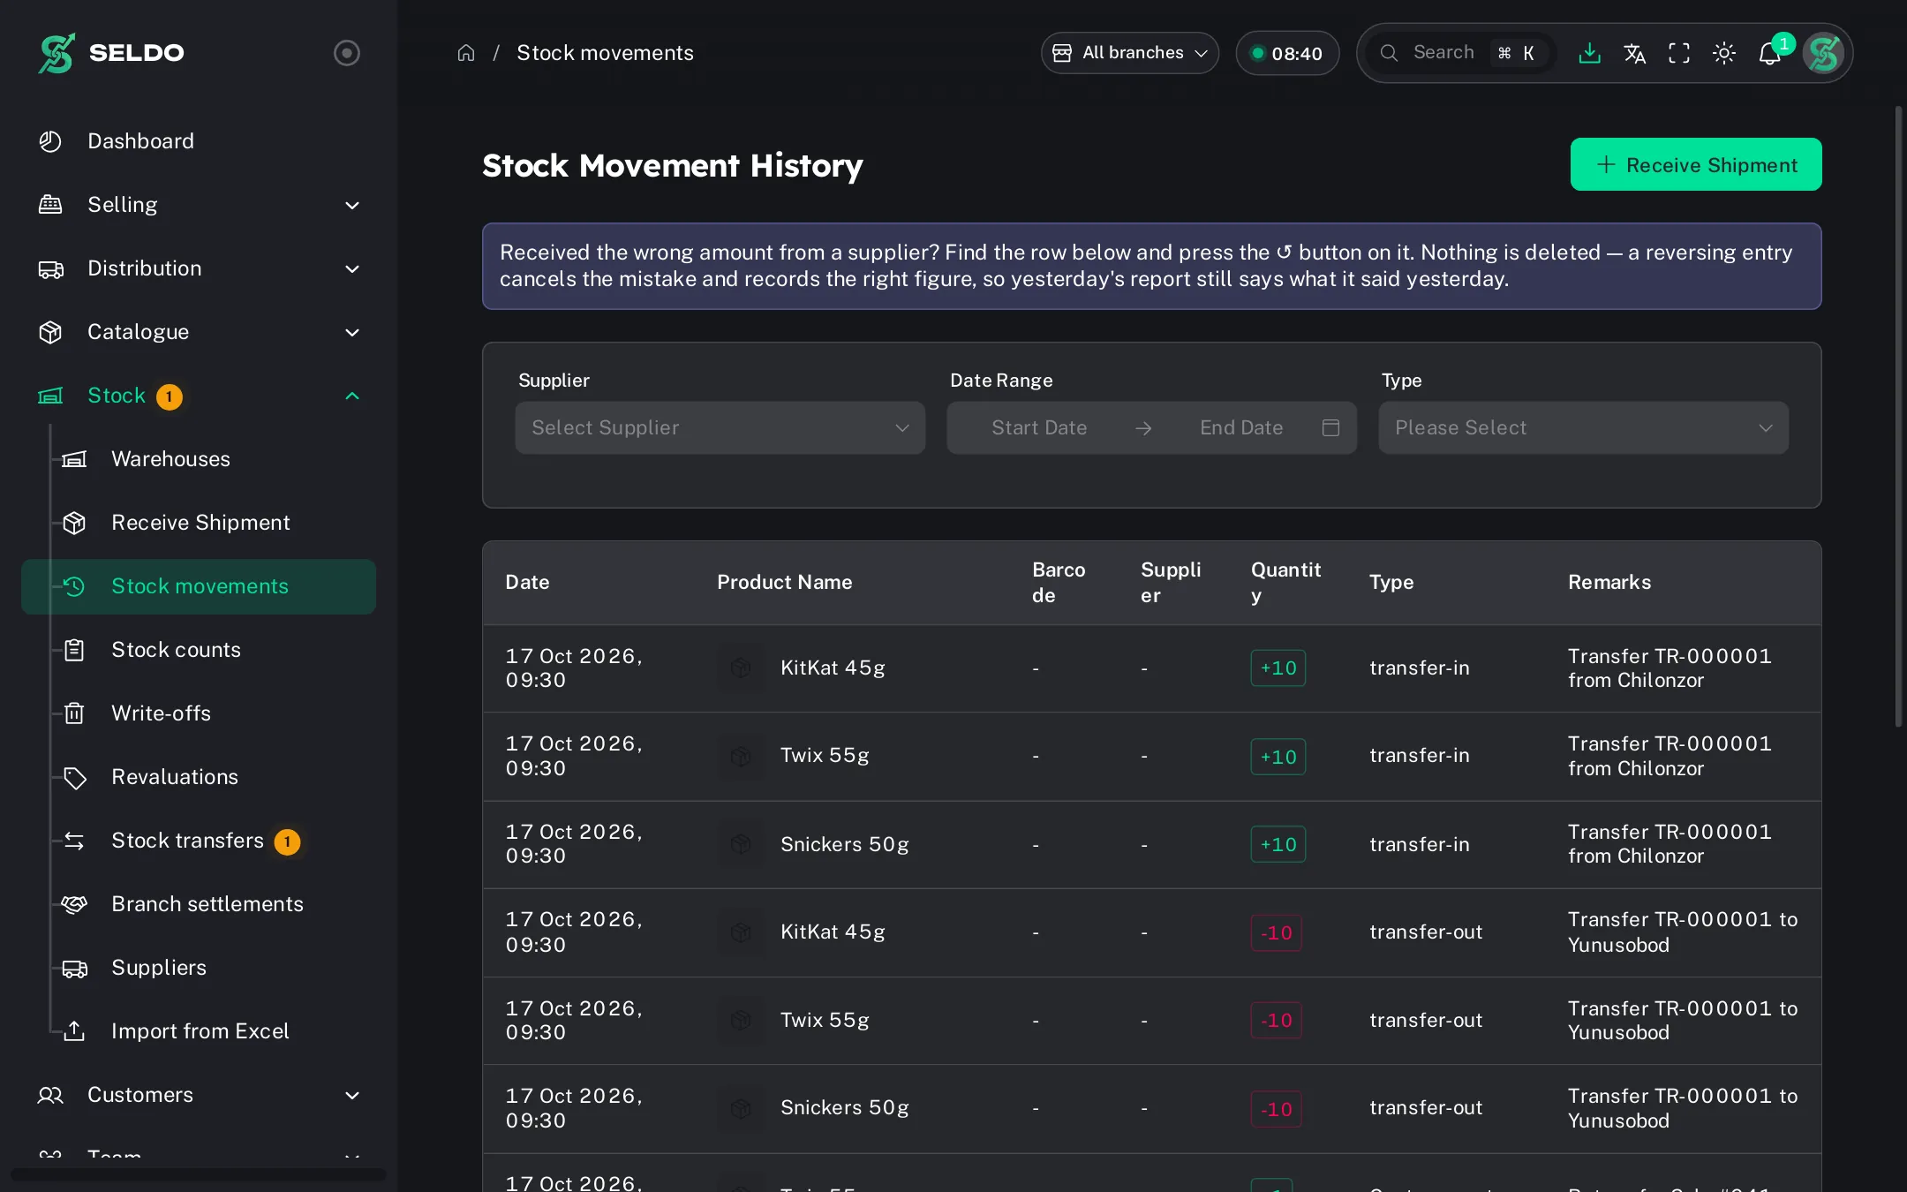Go to home via breadcrumb house icon
The height and width of the screenshot is (1192, 1907).
(466, 53)
